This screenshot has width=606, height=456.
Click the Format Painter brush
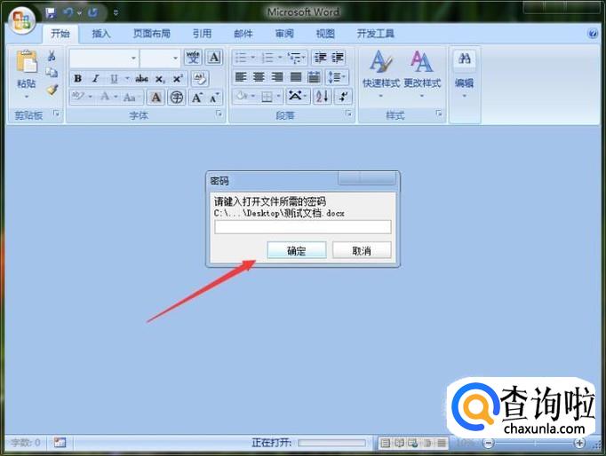click(52, 90)
